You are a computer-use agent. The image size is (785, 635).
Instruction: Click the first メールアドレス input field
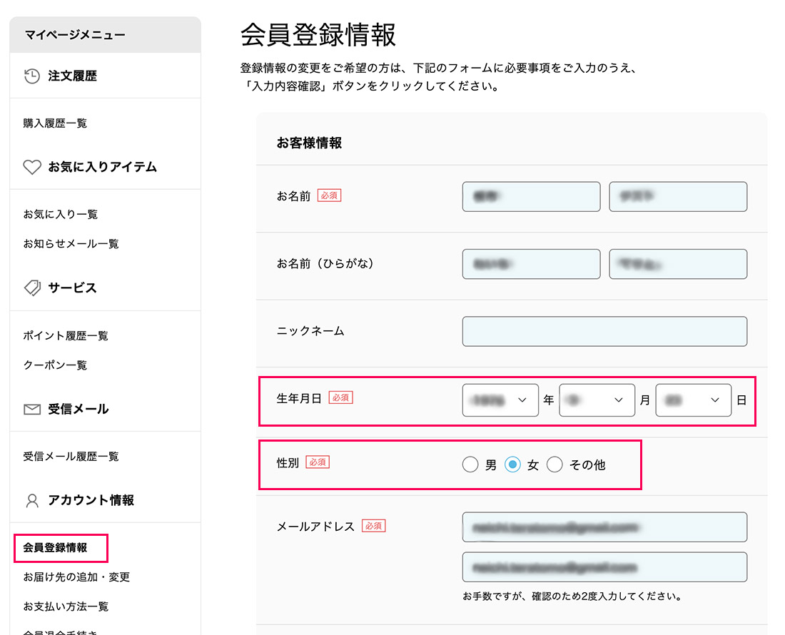click(x=604, y=527)
